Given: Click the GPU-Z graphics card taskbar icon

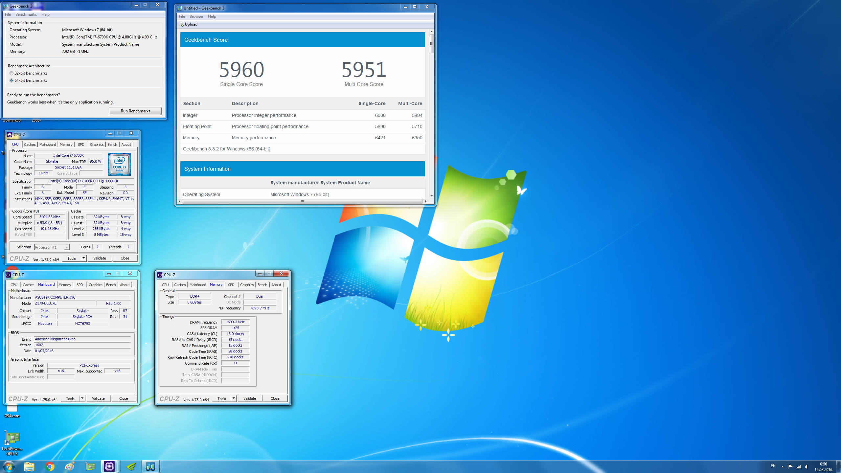Looking at the screenshot, I should pos(90,466).
